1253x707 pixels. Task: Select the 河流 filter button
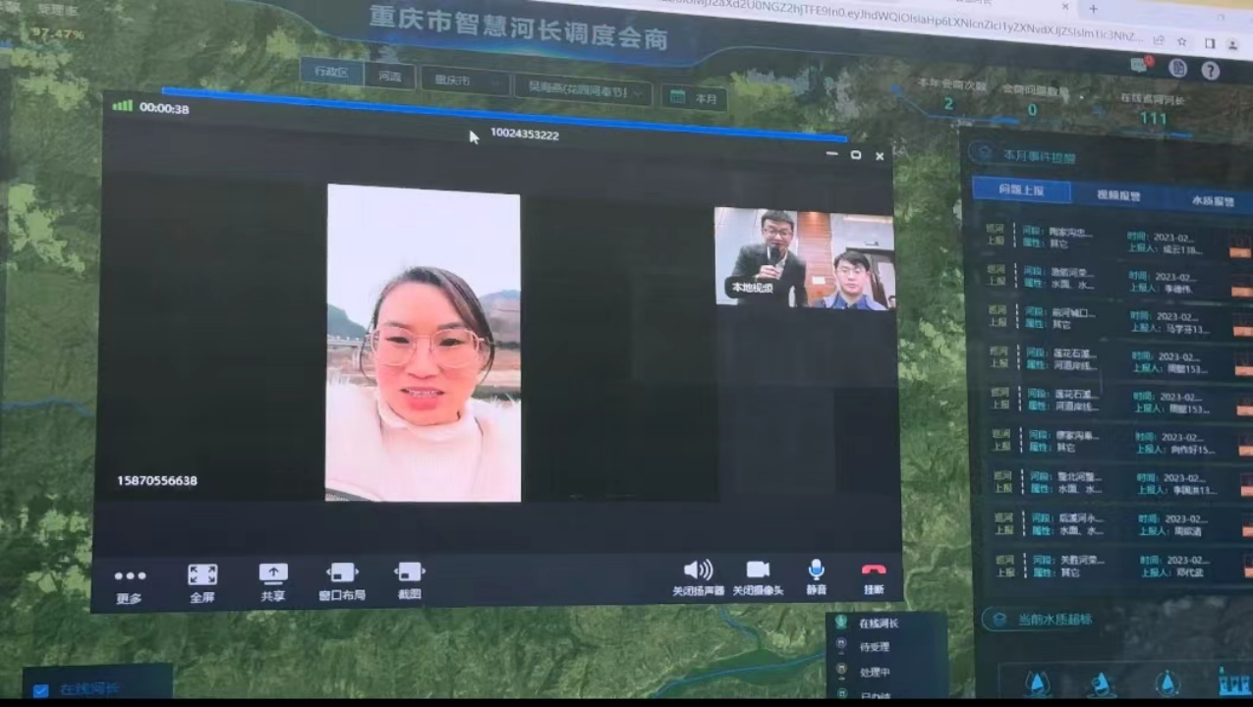(x=389, y=76)
